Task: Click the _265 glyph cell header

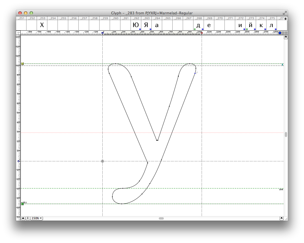Action: coord(167,18)
